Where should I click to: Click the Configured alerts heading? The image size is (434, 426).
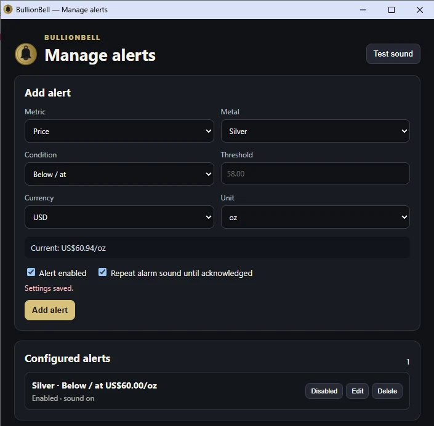(68, 358)
